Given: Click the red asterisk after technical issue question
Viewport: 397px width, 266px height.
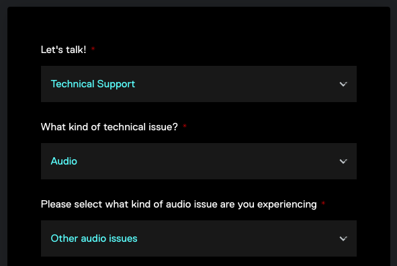Looking at the screenshot, I should [185, 126].
